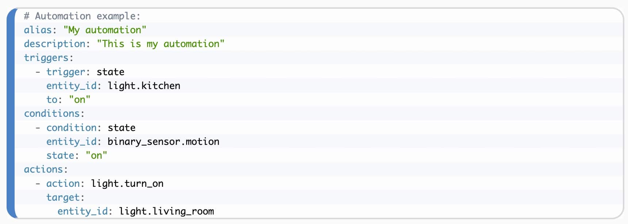Click the "This is my automation" string
Viewport: 628px width, 224px height.
point(161,44)
